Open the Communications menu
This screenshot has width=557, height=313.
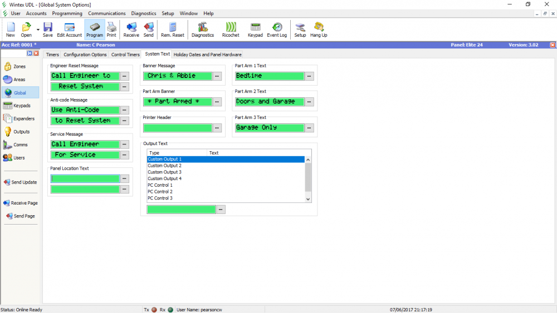pyautogui.click(x=106, y=13)
